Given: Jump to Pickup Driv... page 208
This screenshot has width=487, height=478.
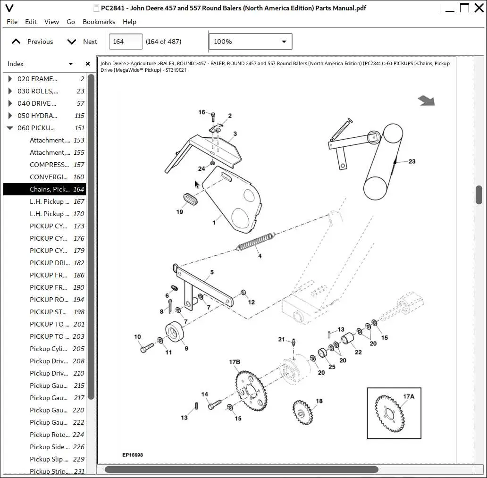Looking at the screenshot, I should coord(44,361).
